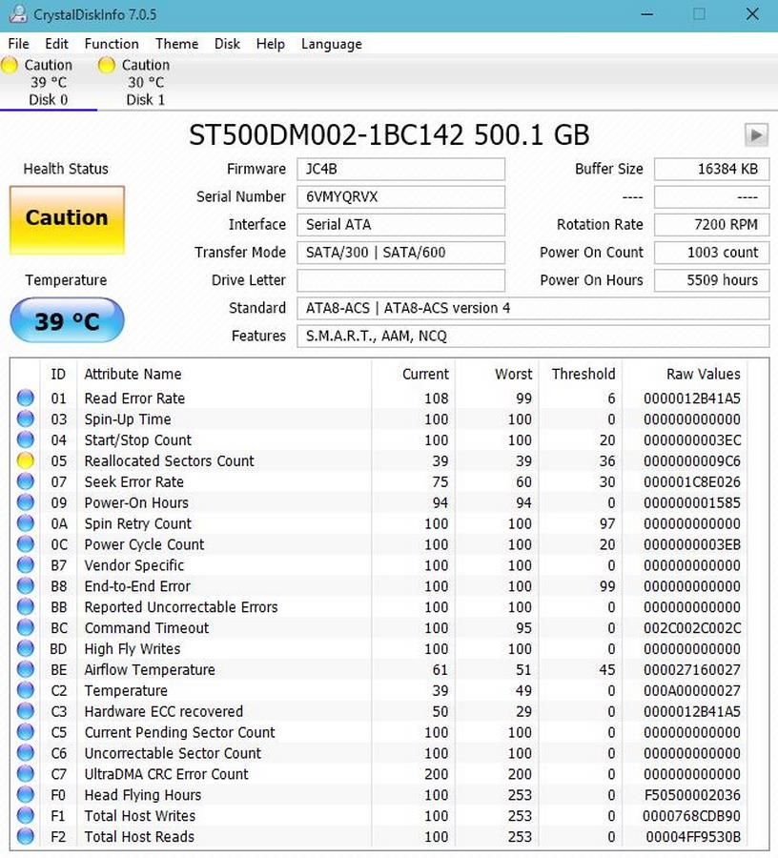Click the blue status icon for Vendor Specific
778x858 pixels.
[x=25, y=564]
